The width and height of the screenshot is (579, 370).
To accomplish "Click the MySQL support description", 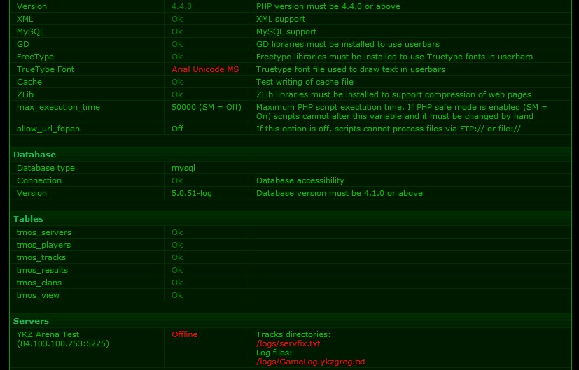I will [286, 31].
